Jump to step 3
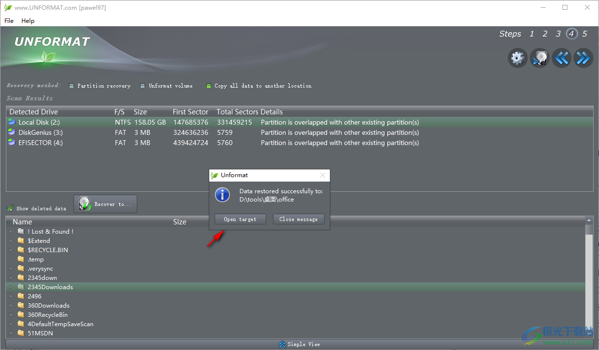Screen dimensions: 599x350 558,34
